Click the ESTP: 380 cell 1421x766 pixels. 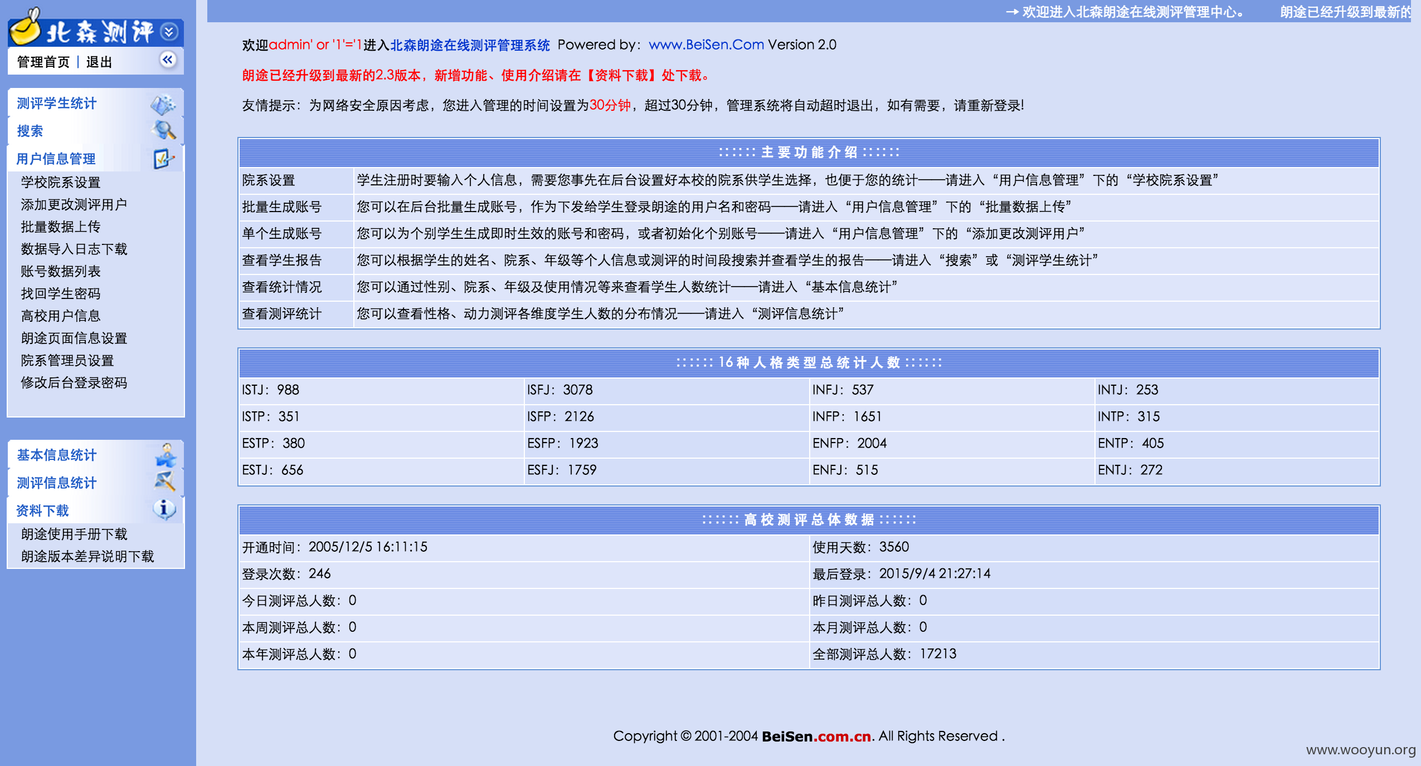382,444
